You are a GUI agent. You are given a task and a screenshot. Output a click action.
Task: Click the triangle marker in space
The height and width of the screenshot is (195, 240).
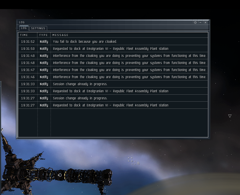[x=230, y=116]
